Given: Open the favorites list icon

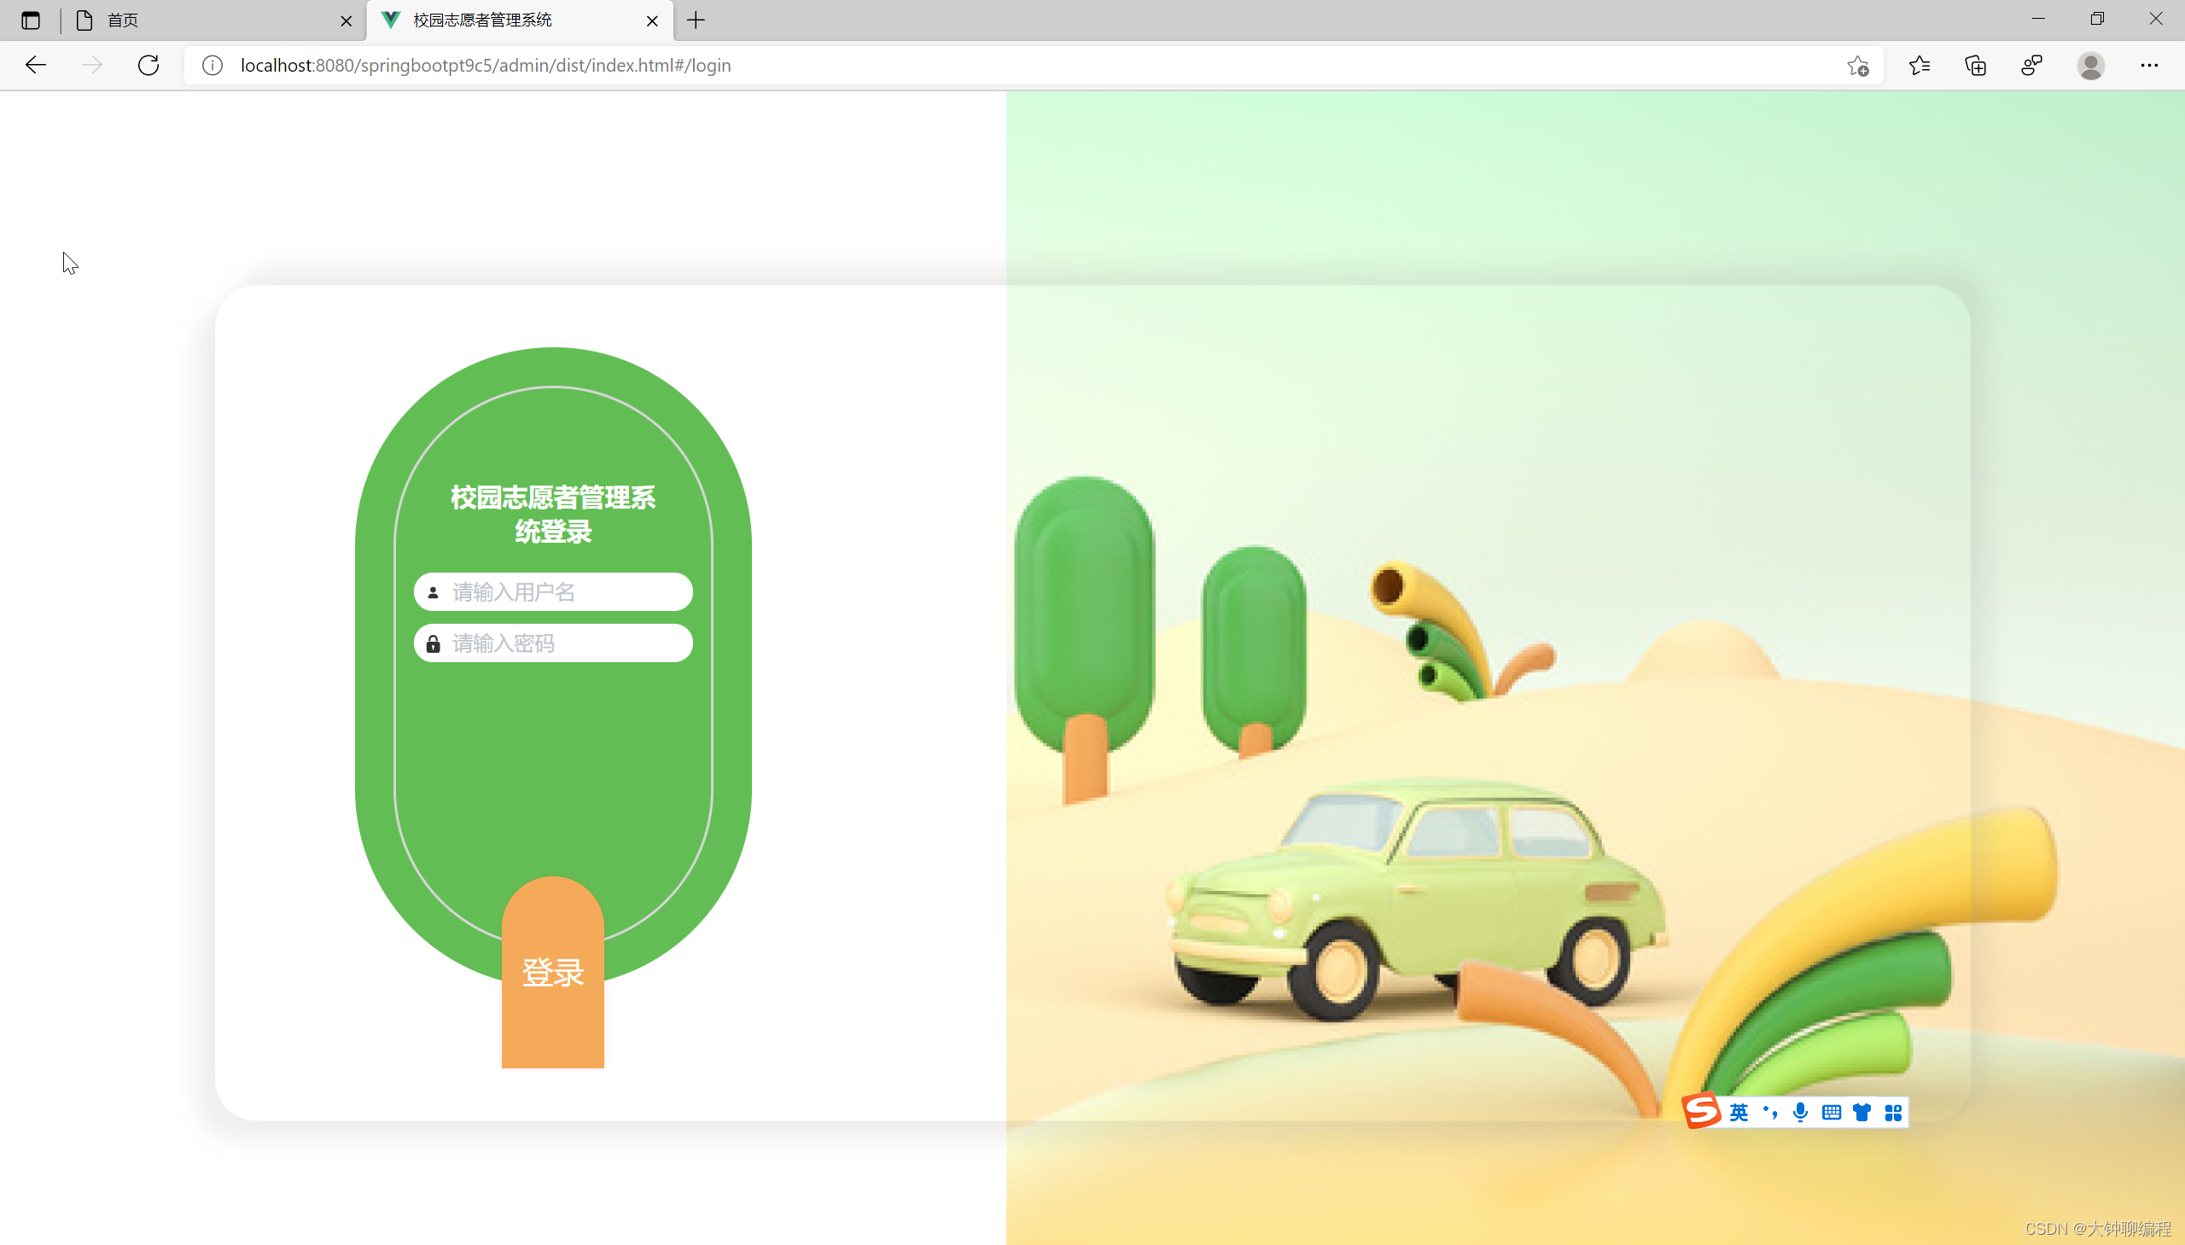Looking at the screenshot, I should point(1919,65).
